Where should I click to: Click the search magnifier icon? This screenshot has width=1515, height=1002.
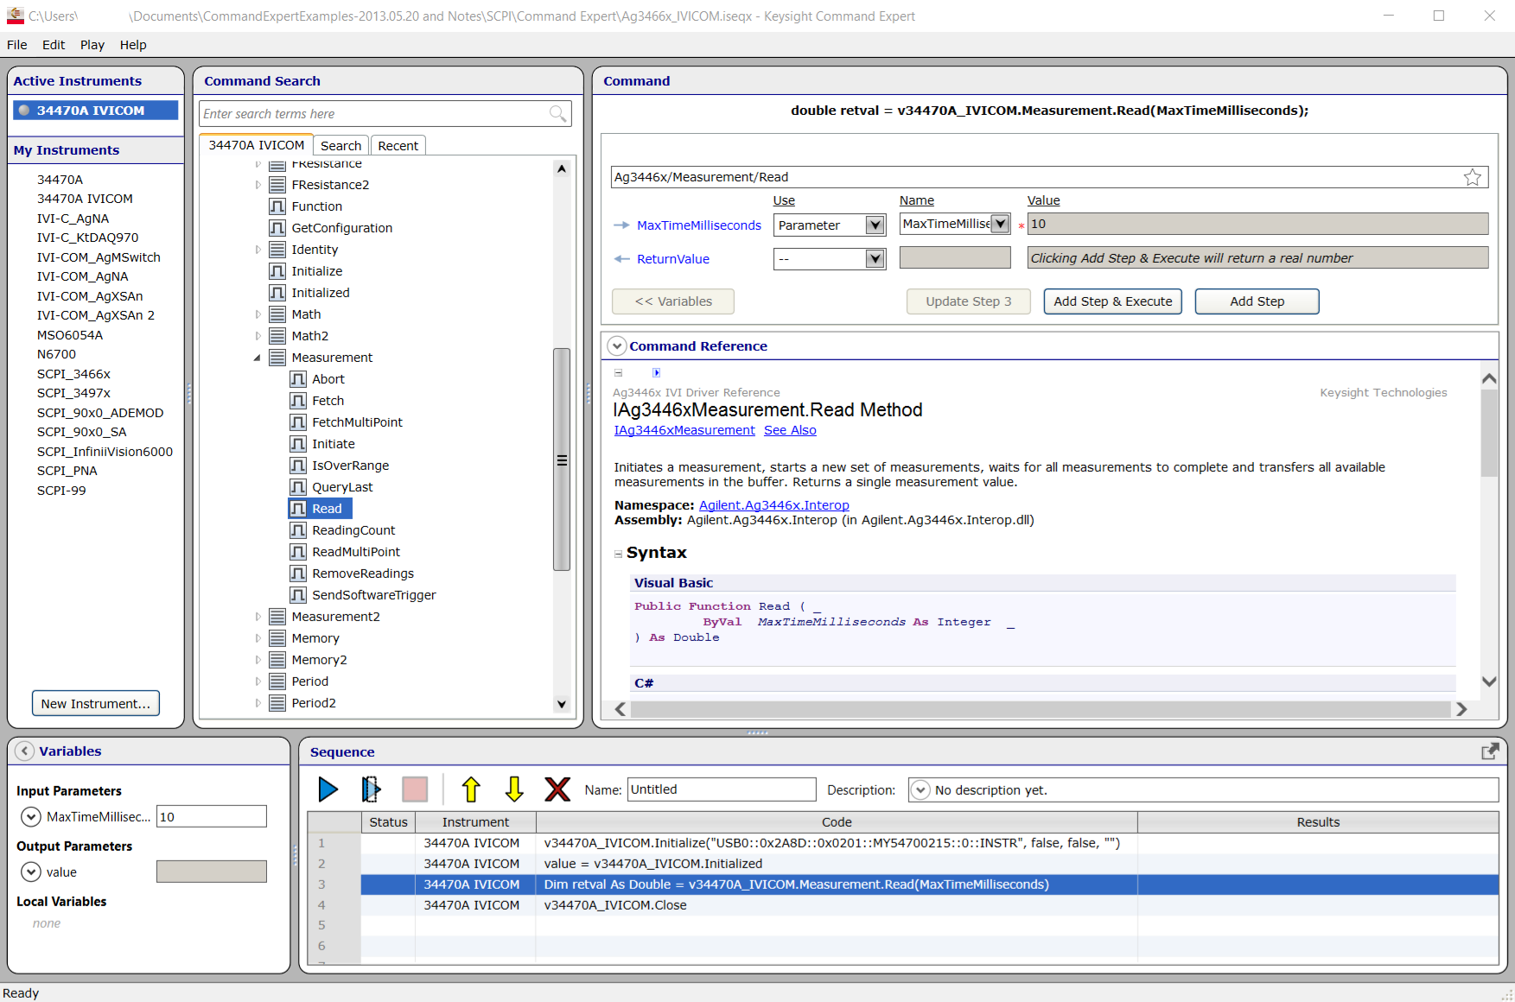[557, 114]
